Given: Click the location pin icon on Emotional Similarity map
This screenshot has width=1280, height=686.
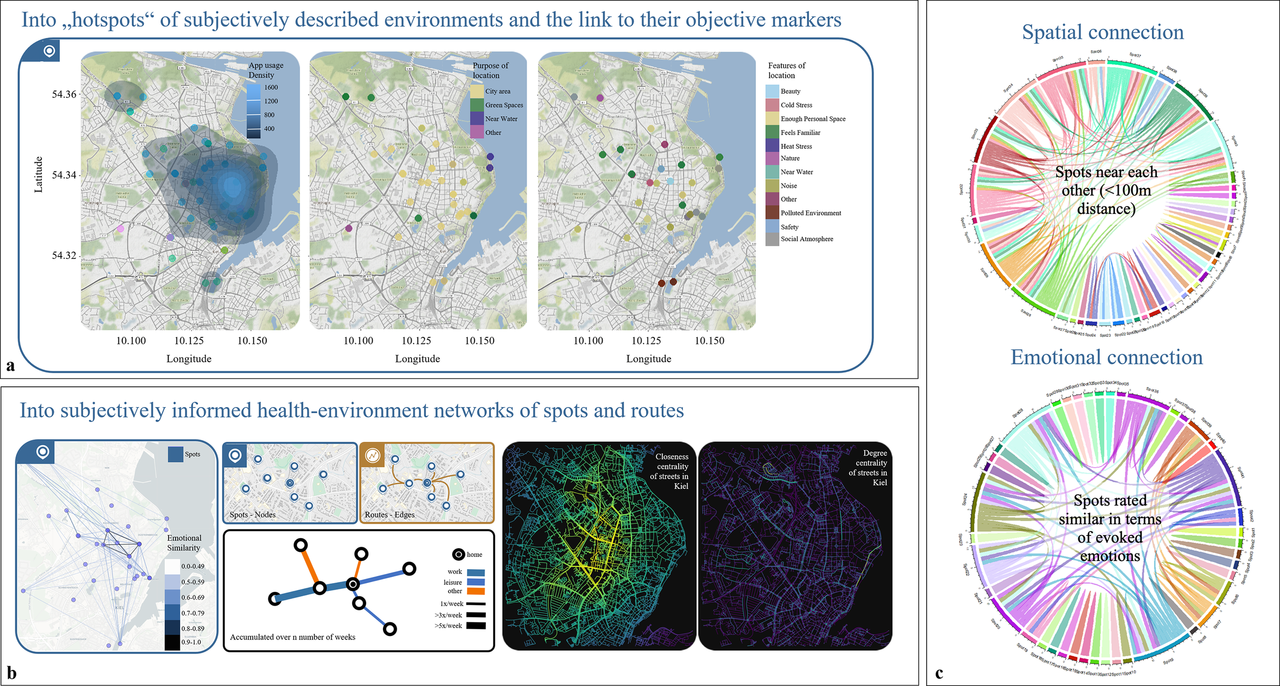Looking at the screenshot, I should coord(43,452).
